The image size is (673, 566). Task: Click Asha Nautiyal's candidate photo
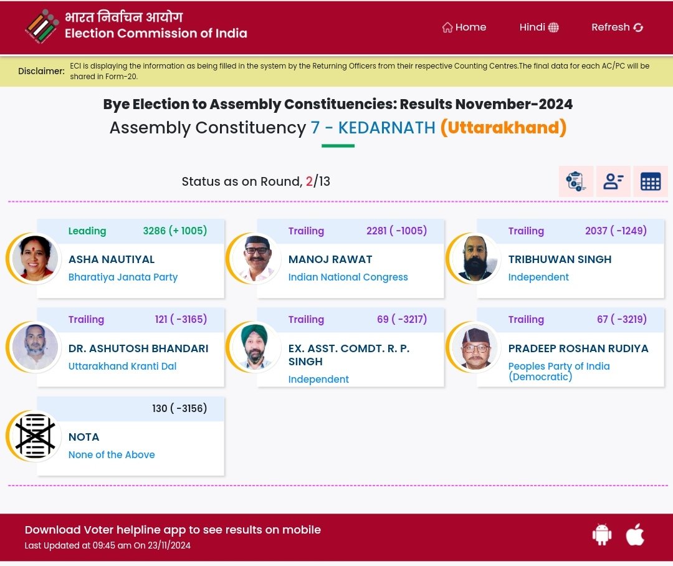point(35,258)
